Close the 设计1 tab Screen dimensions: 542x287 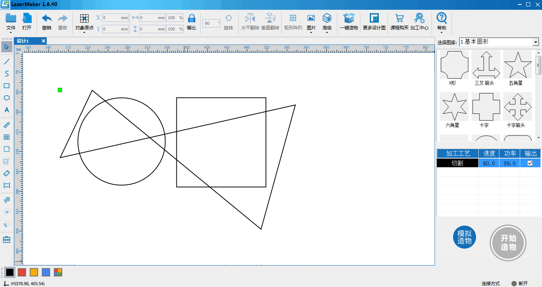(x=43, y=41)
